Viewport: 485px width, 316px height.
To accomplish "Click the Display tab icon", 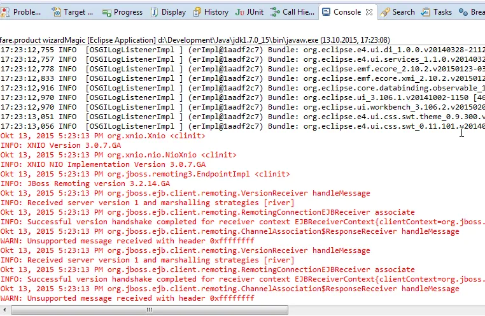I will click(154, 12).
